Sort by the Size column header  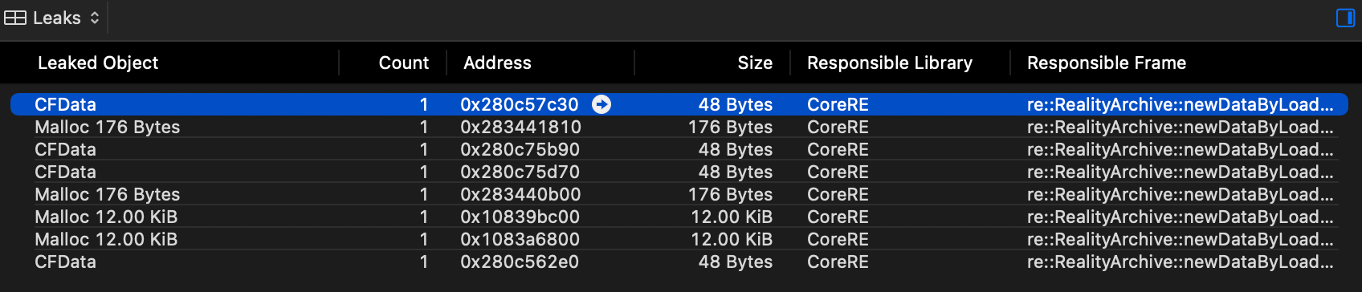pyautogui.click(x=755, y=63)
